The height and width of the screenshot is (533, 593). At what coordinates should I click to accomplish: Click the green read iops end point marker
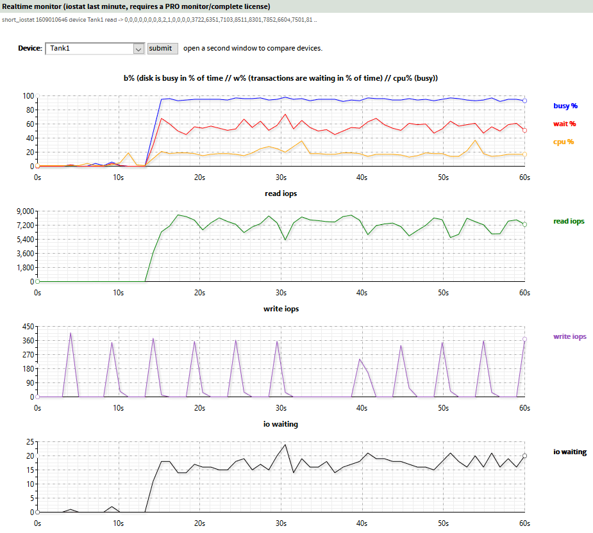coord(524,225)
